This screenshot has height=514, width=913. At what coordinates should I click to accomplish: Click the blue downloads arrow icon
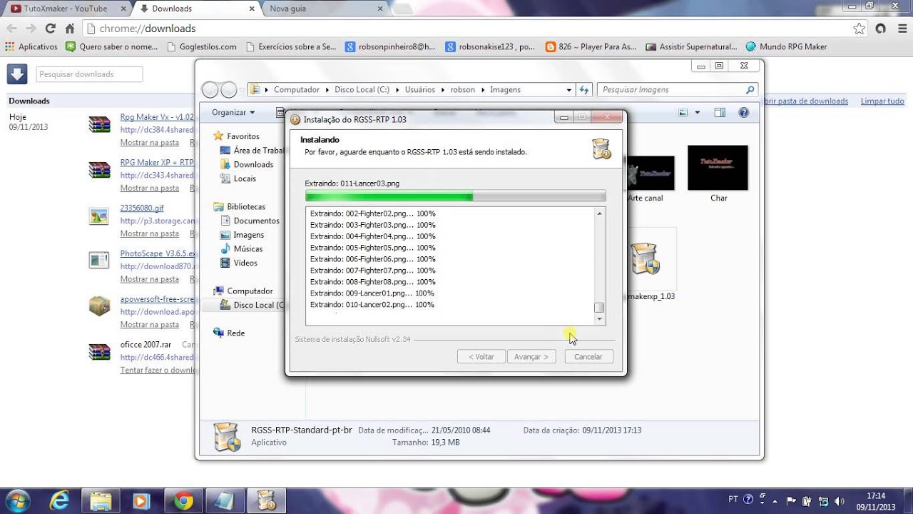pos(17,74)
